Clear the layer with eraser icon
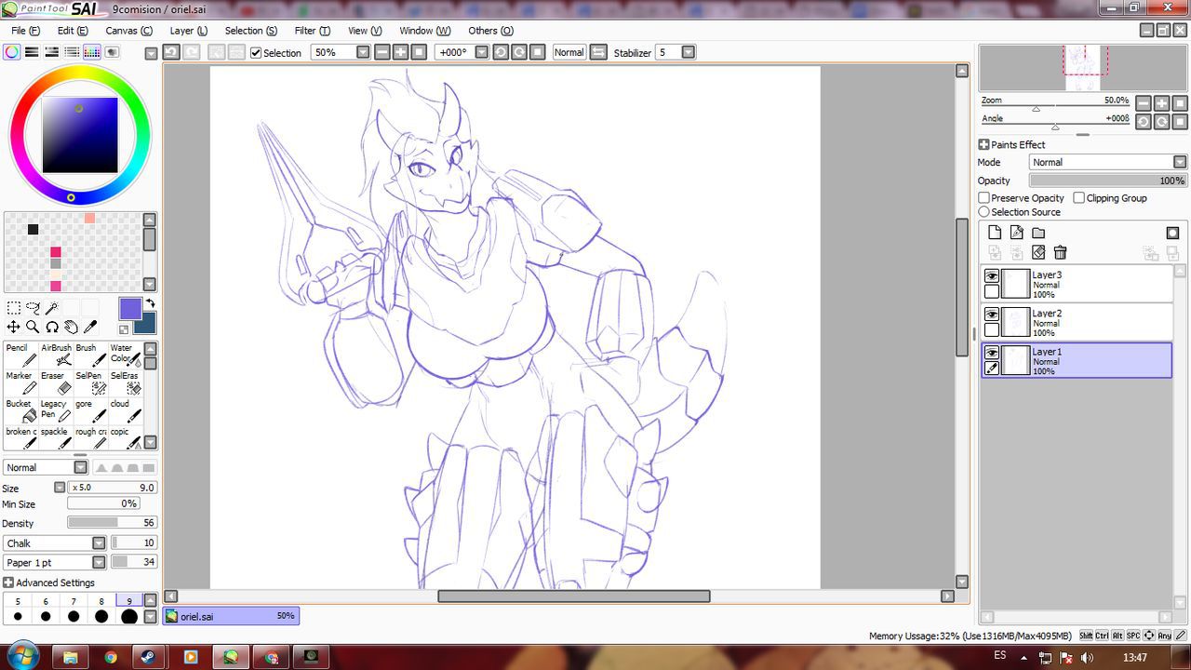Screen dimensions: 1191x670 click(x=1038, y=252)
